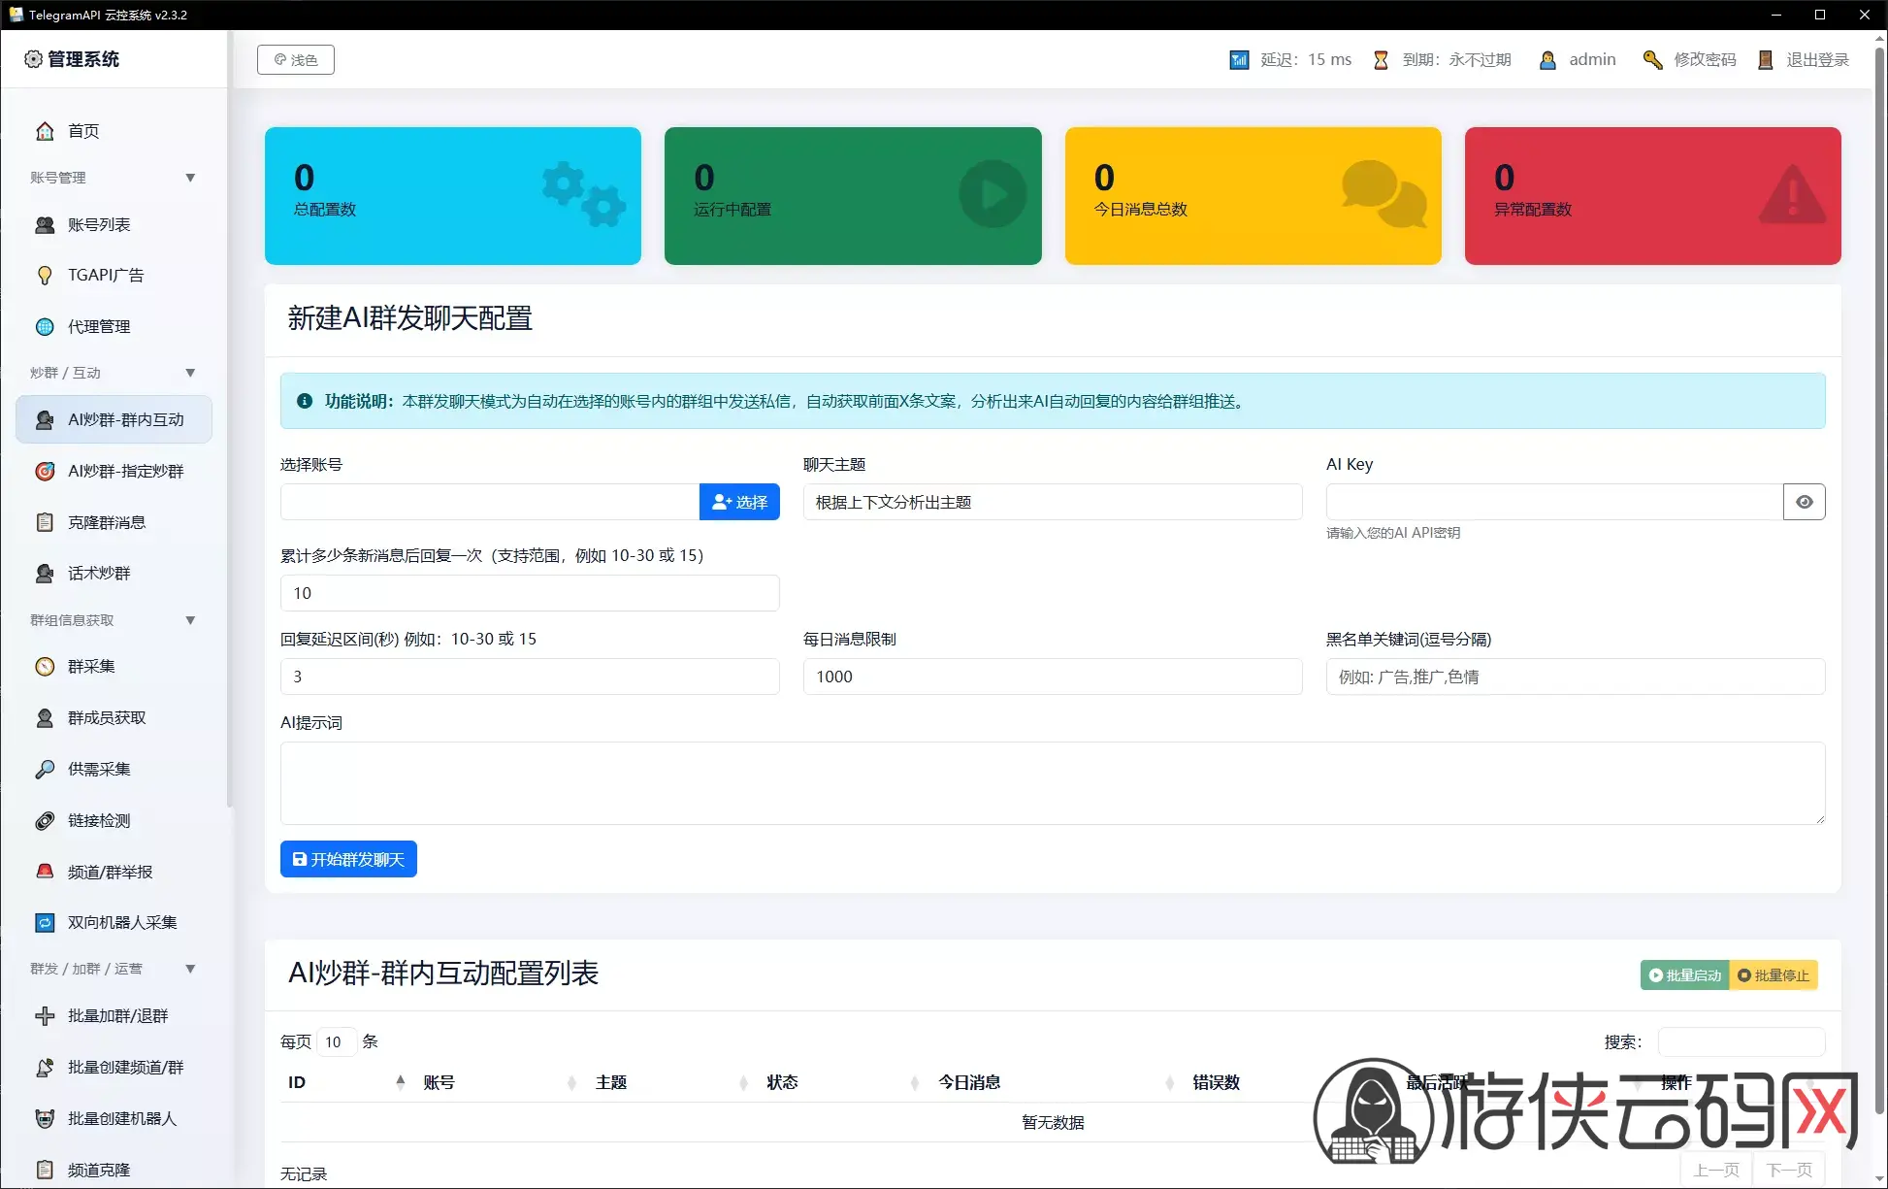Viewport: 1888px width, 1189px height.
Task: Open 克隆群消息 menu item
Action: point(114,522)
